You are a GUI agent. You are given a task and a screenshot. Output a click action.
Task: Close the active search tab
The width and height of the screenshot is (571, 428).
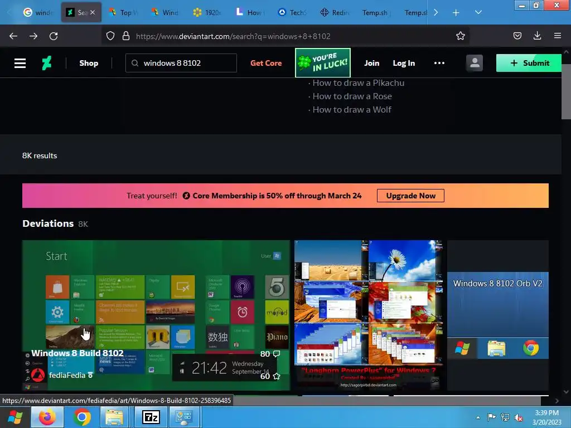point(93,12)
